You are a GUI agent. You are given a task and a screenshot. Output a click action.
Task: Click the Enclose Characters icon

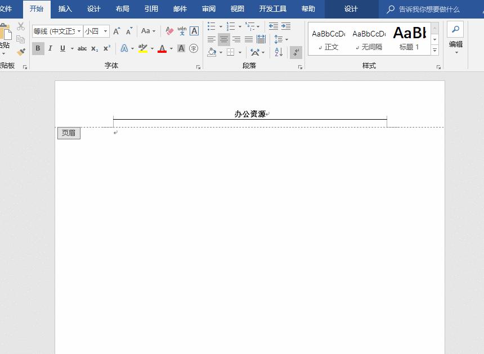click(194, 49)
